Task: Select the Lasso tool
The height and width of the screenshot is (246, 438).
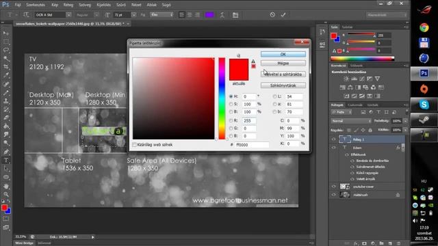Action: tap(6, 50)
